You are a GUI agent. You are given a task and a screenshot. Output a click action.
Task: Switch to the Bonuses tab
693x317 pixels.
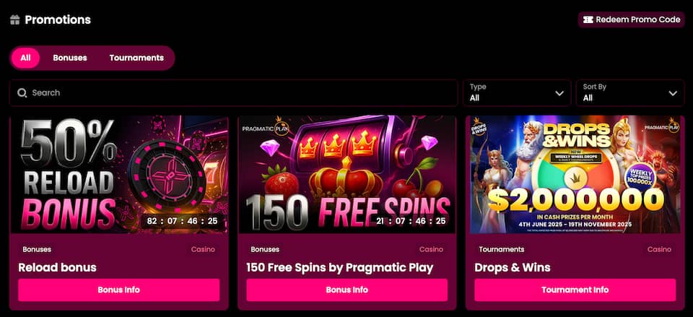[x=70, y=58]
